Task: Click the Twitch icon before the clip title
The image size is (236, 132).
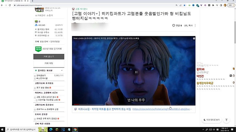Action: tap(76, 109)
